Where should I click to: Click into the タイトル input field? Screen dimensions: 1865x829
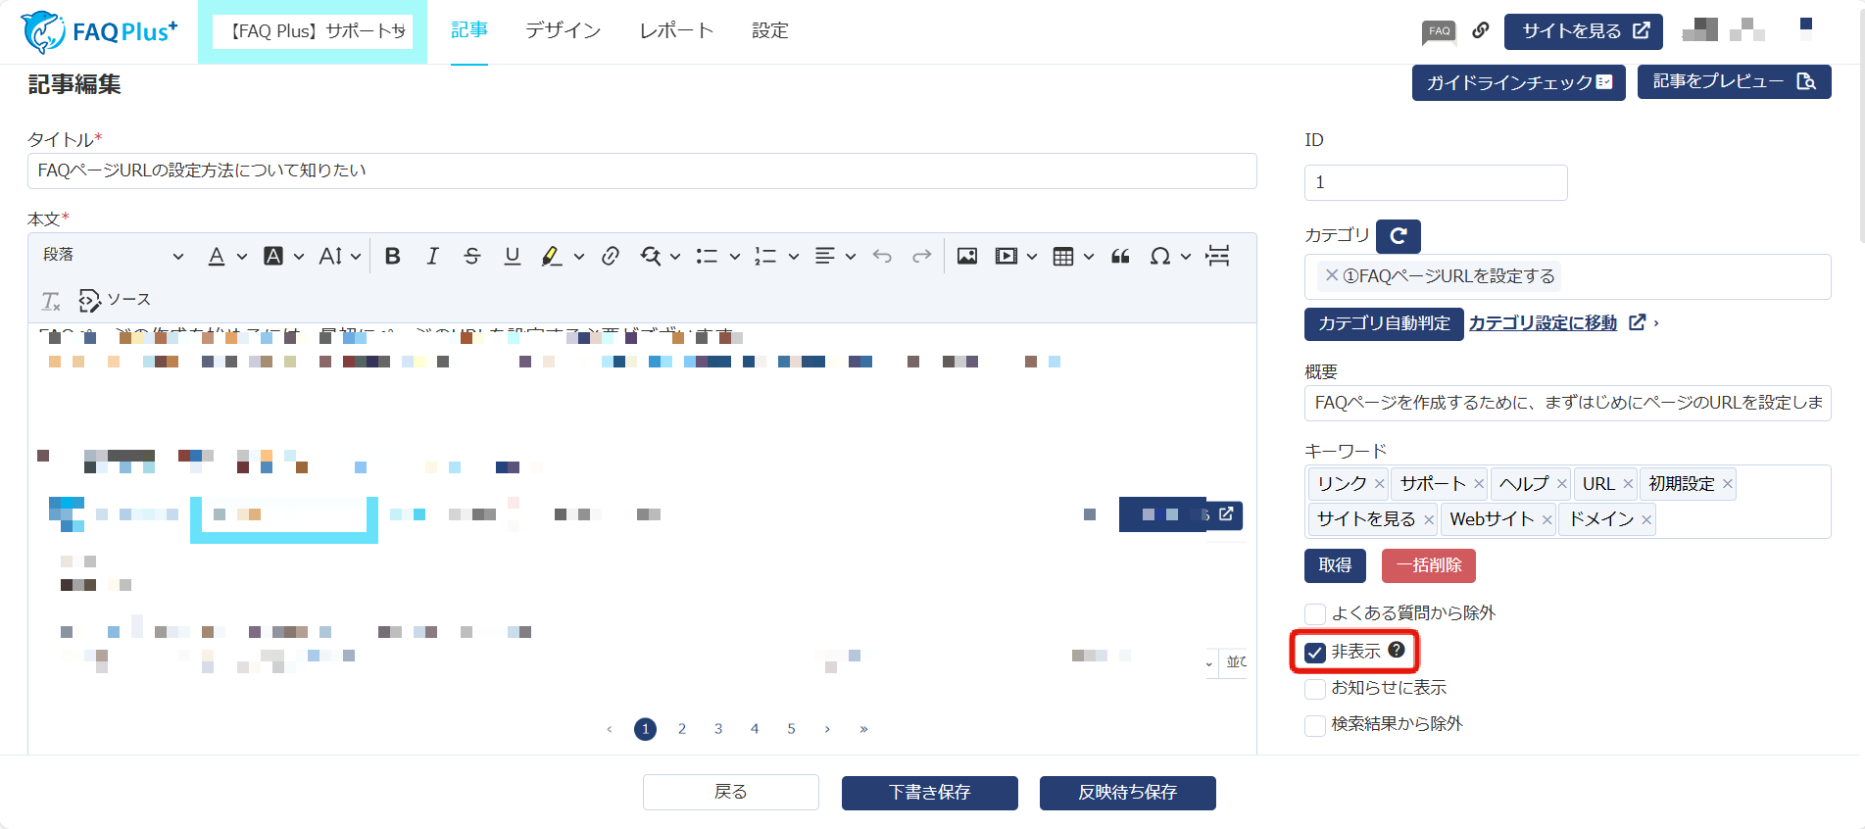642,171
